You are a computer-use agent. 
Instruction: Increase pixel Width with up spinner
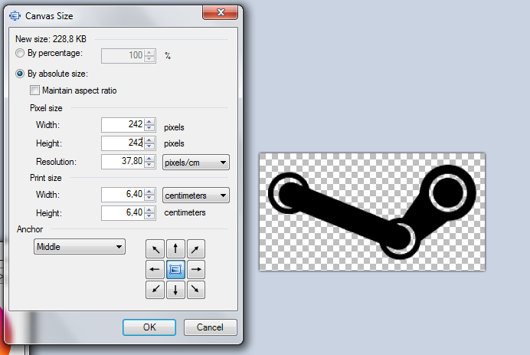149,121
